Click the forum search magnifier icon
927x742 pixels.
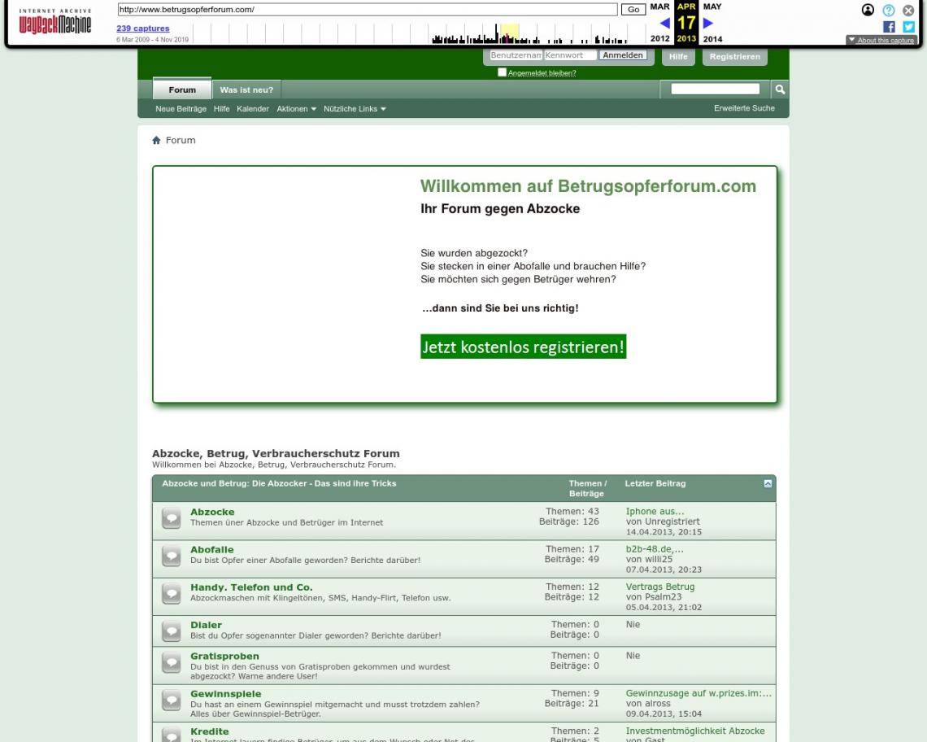tap(780, 89)
